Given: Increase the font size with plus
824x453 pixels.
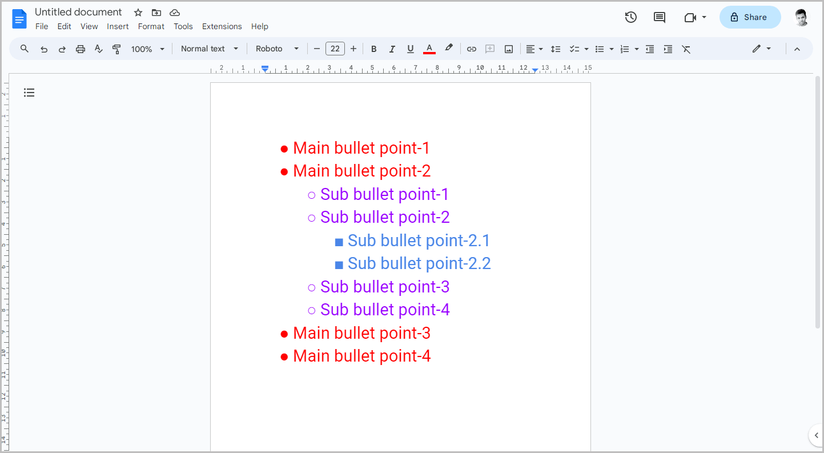Looking at the screenshot, I should (x=353, y=49).
